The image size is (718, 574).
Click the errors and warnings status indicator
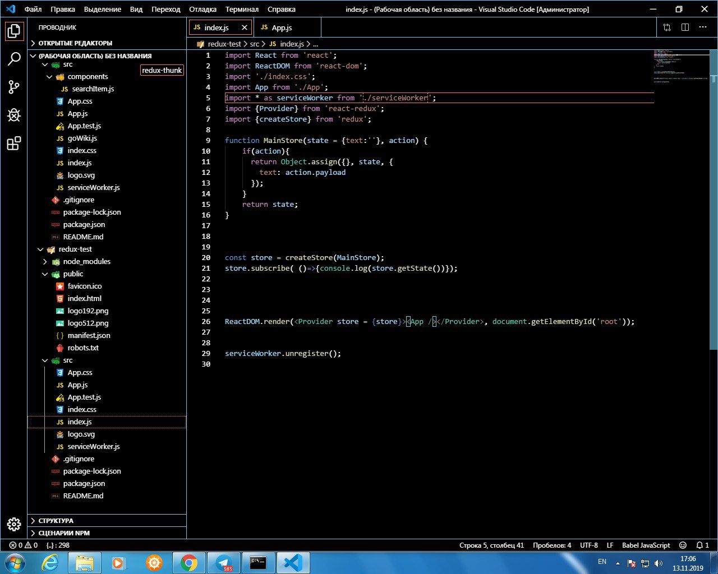(x=24, y=545)
